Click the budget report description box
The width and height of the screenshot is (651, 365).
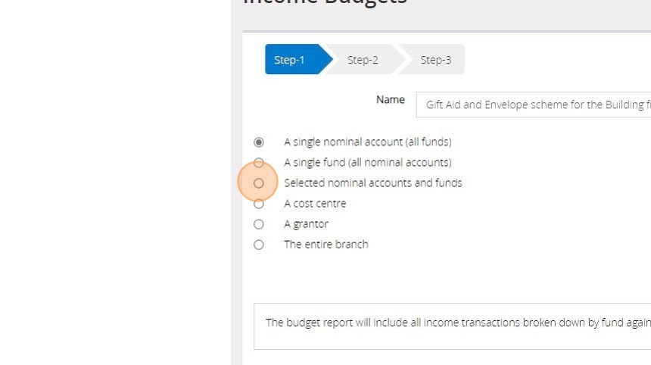tap(454, 326)
